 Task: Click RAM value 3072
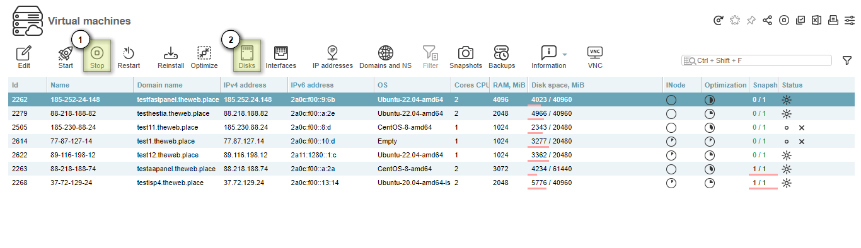(500, 169)
